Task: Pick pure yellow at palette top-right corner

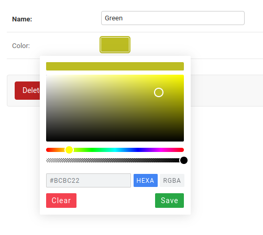Action: pos(183,76)
